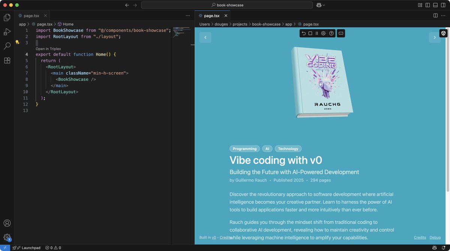Click the 'douges' breadcrumb
Image resolution: width=450 pixels, height=251 pixels.
pos(221,24)
